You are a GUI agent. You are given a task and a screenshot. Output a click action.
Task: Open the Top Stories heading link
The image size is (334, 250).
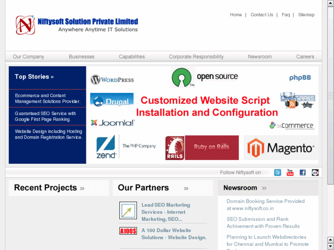pos(34,77)
